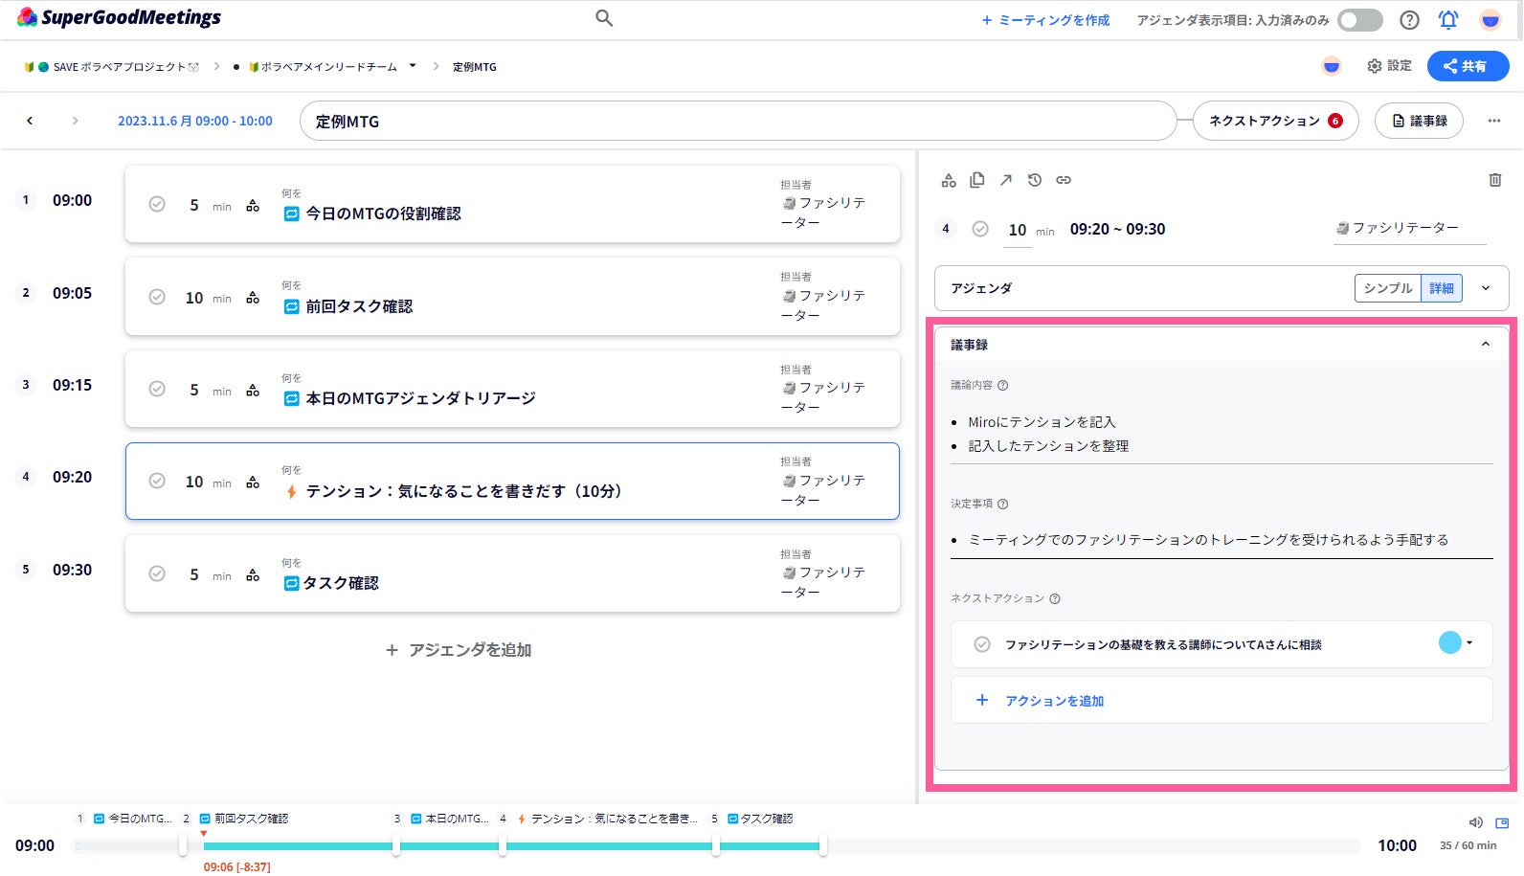The image size is (1524, 876).
Task: Open the user avatar in the top bar
Action: click(x=1490, y=20)
